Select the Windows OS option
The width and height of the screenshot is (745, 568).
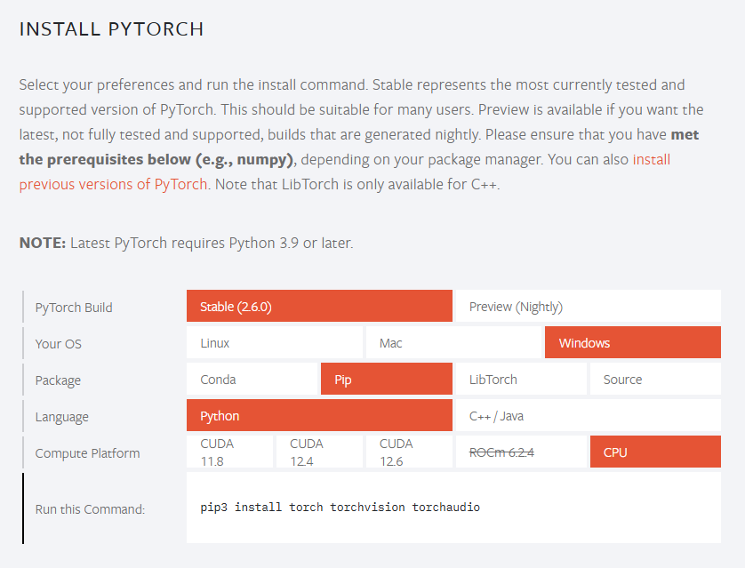[x=633, y=342]
